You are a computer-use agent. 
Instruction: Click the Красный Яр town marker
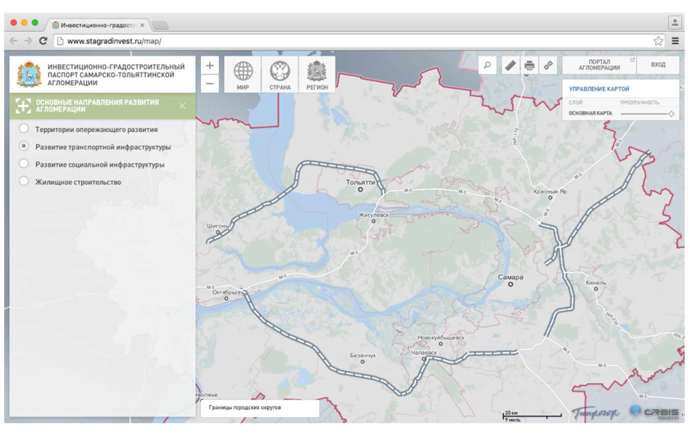click(x=550, y=198)
